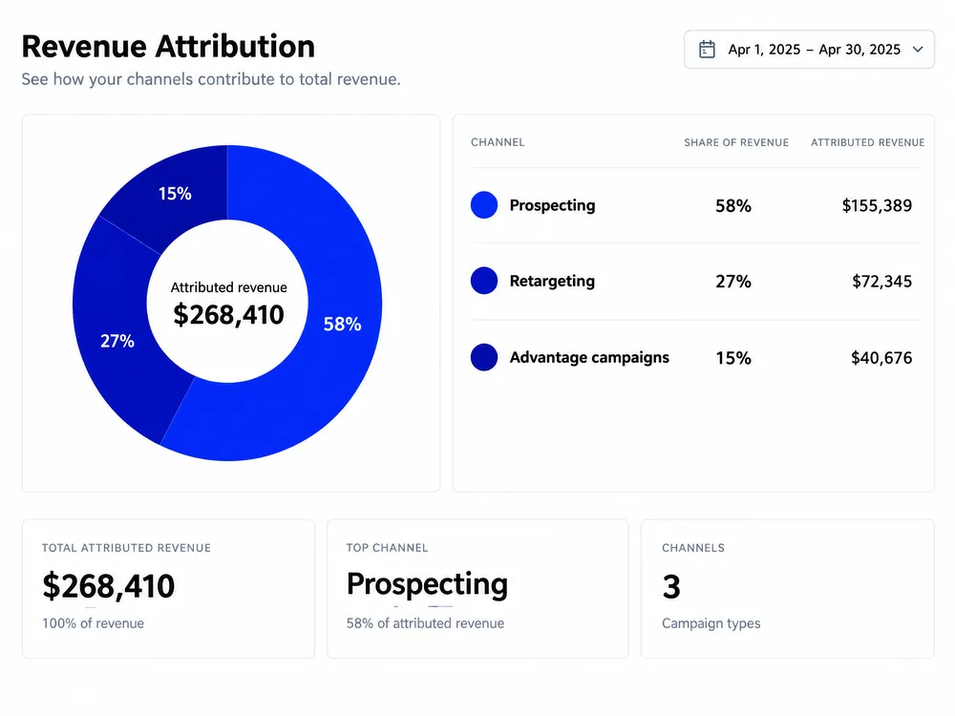
Task: Select the 58% Prospecting donut segment
Action: tap(342, 324)
